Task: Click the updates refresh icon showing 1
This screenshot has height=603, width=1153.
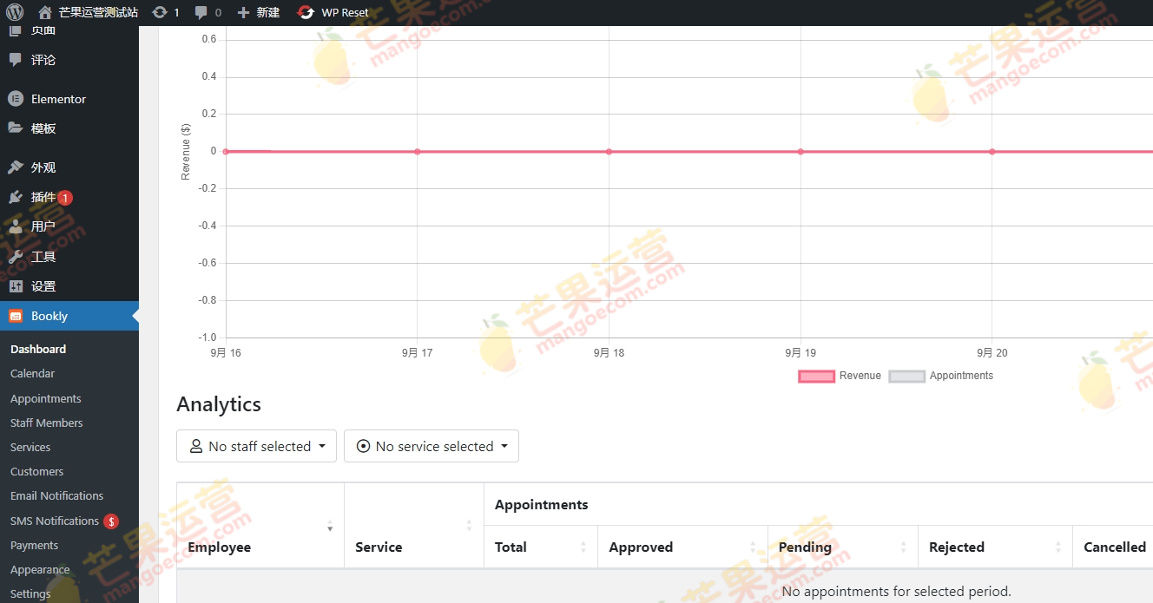Action: tap(161, 12)
